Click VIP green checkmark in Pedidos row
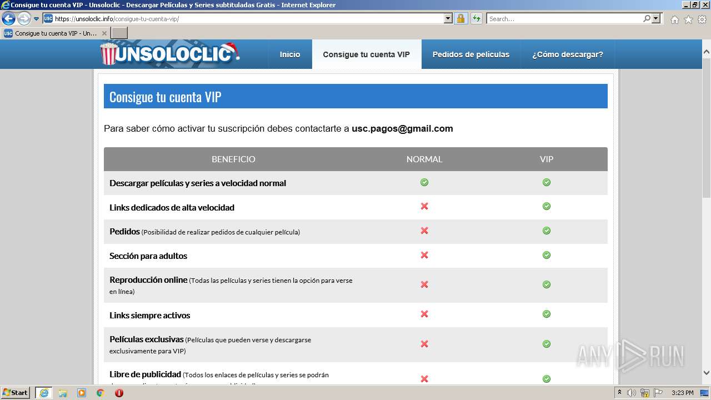 pos(547,231)
